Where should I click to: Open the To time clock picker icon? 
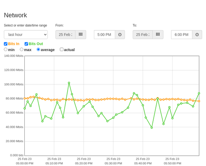point(197,35)
